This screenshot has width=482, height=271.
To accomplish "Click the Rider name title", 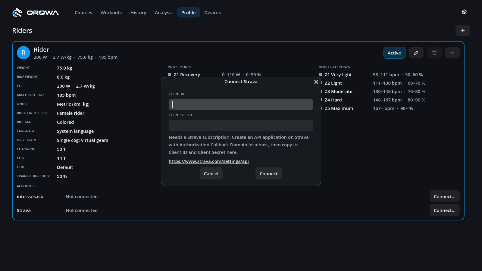I will click(41, 50).
